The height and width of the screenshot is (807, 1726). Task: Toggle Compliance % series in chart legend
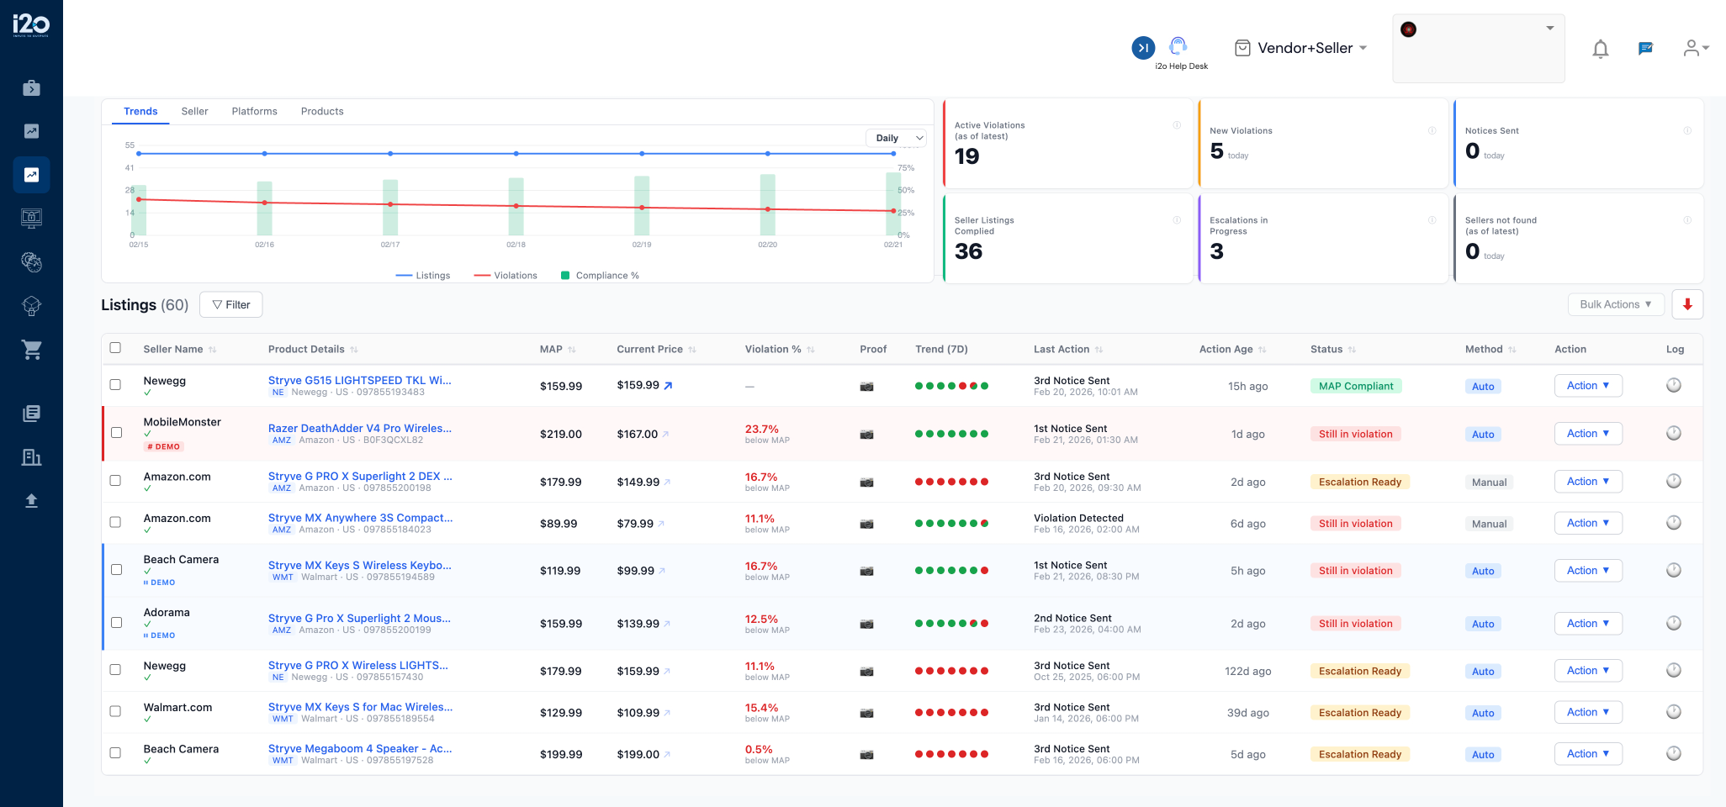pyautogui.click(x=600, y=276)
